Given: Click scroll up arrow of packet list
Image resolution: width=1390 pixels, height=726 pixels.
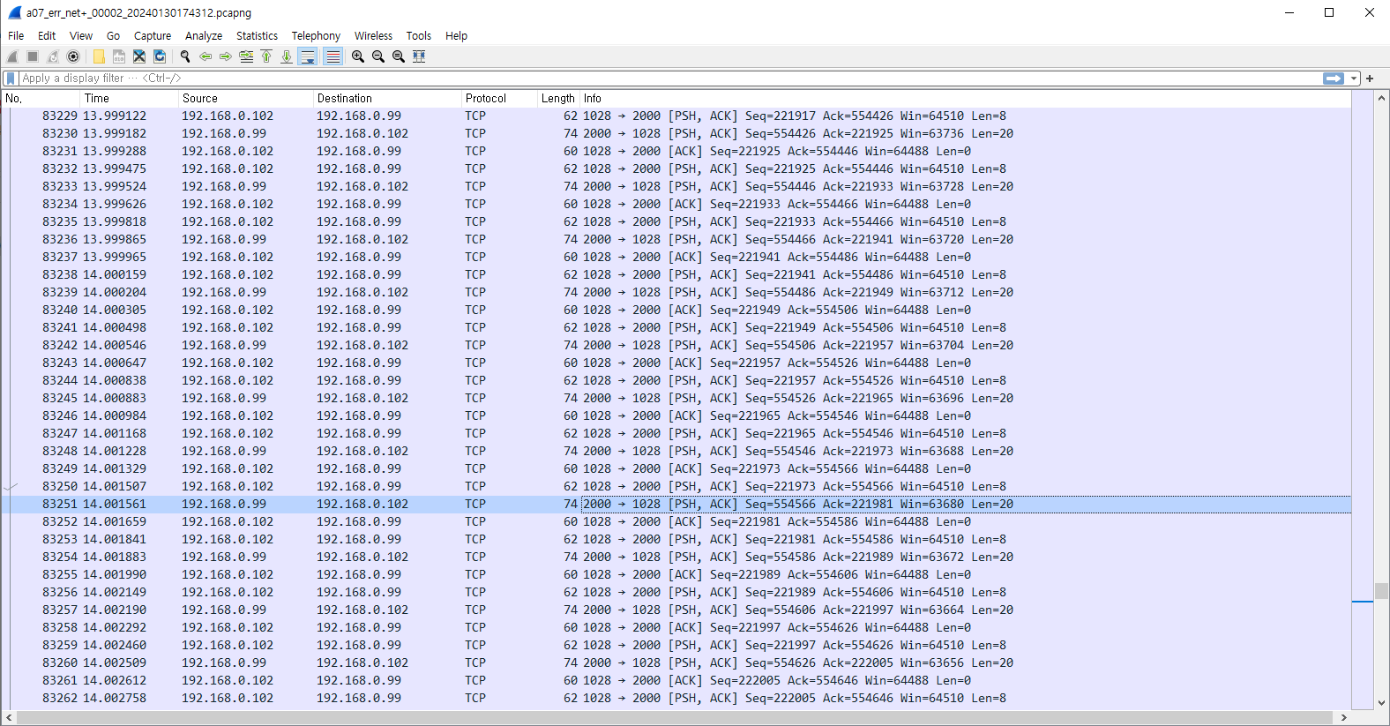Looking at the screenshot, I should click(1381, 97).
